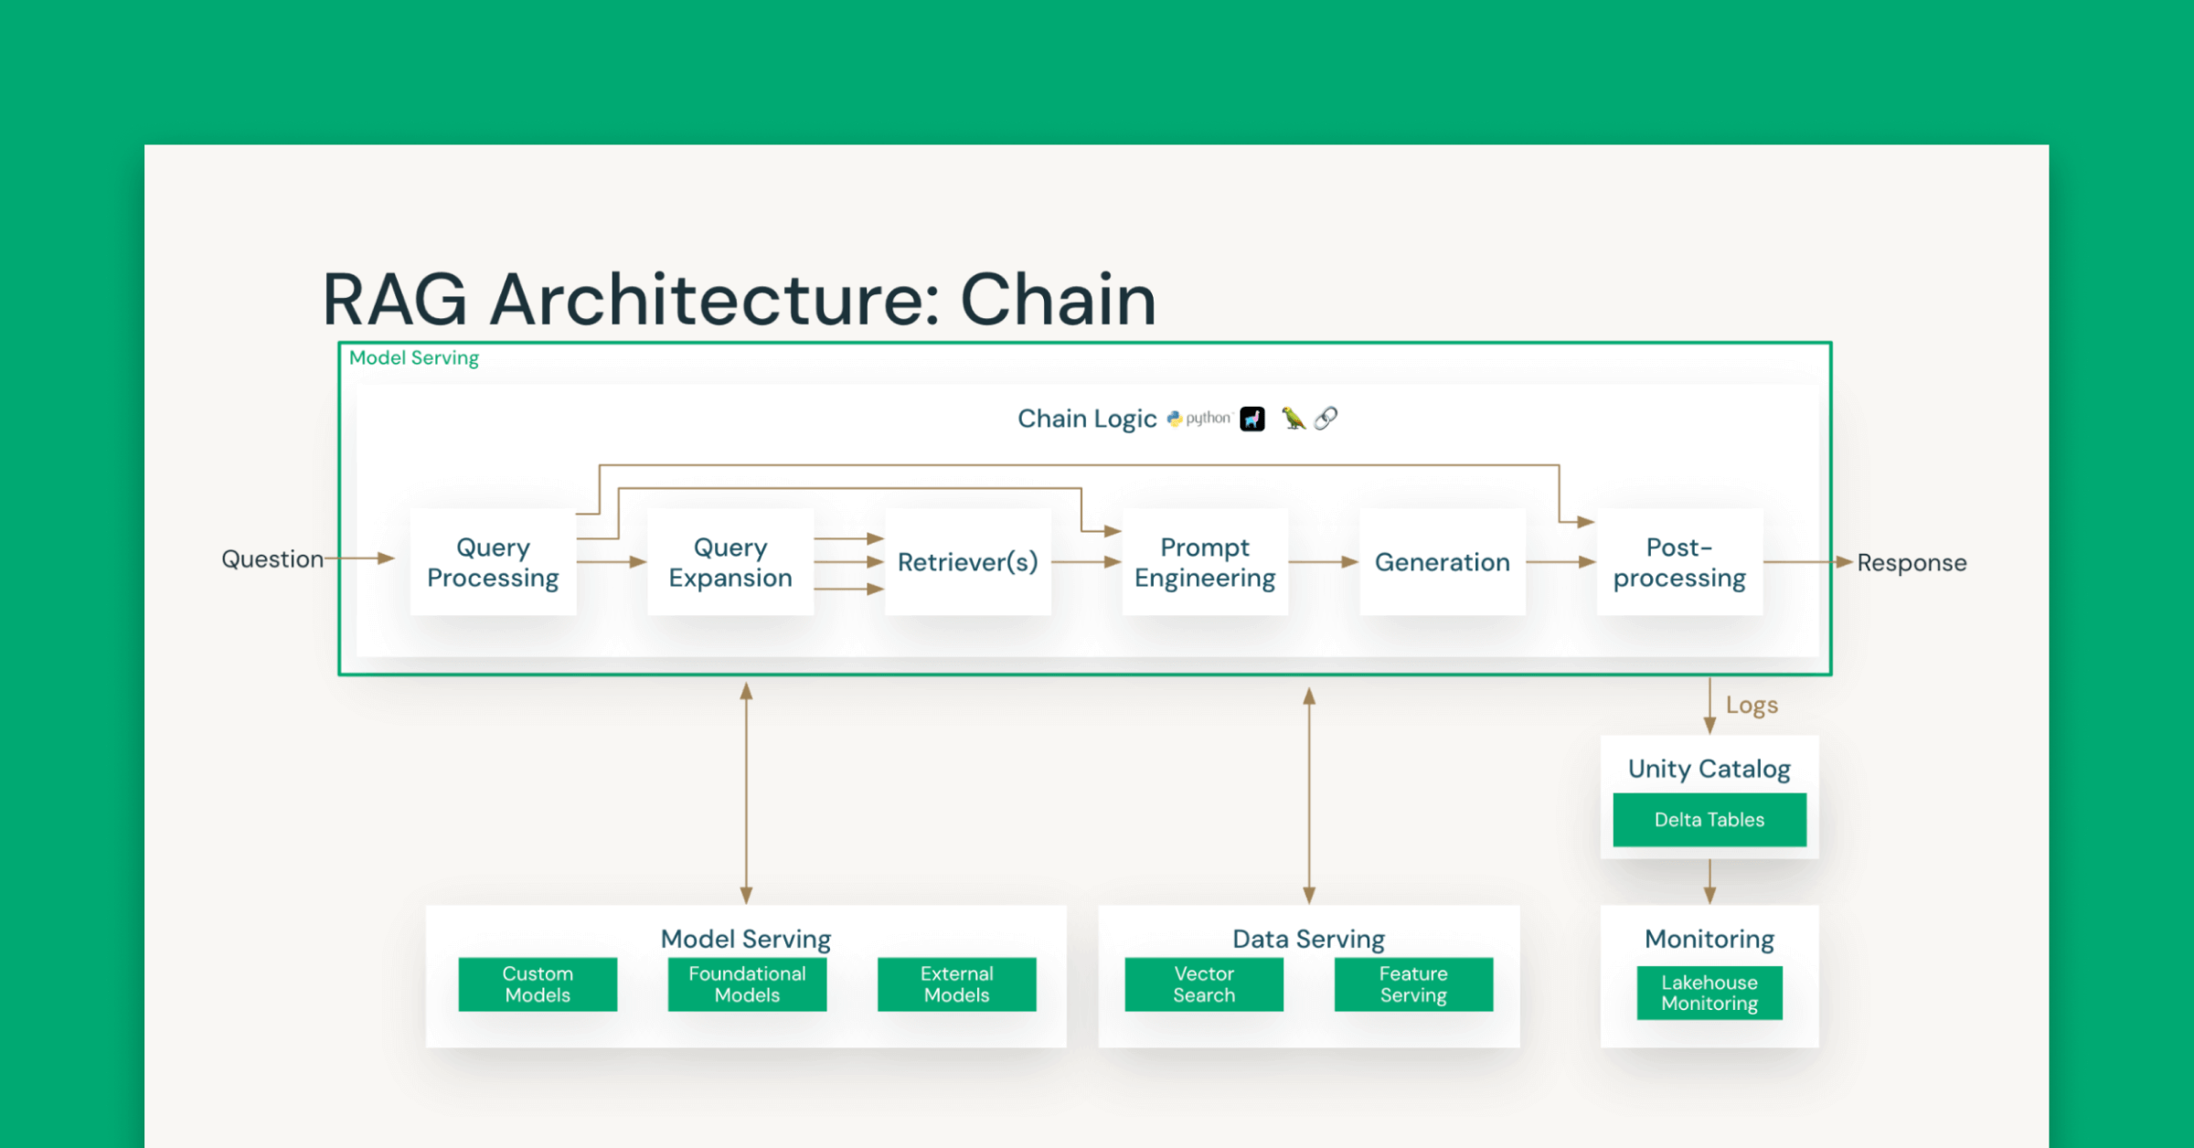Click the Lakehouse Monitoring green box
The height and width of the screenshot is (1148, 2194).
pyautogui.click(x=1709, y=993)
